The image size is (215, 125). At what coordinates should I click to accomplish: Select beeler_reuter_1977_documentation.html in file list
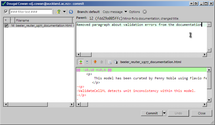[44, 26]
